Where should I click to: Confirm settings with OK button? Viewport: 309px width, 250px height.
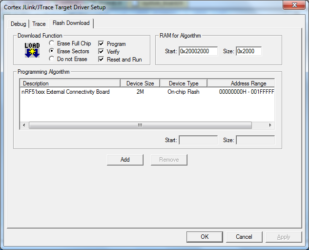point(205,237)
